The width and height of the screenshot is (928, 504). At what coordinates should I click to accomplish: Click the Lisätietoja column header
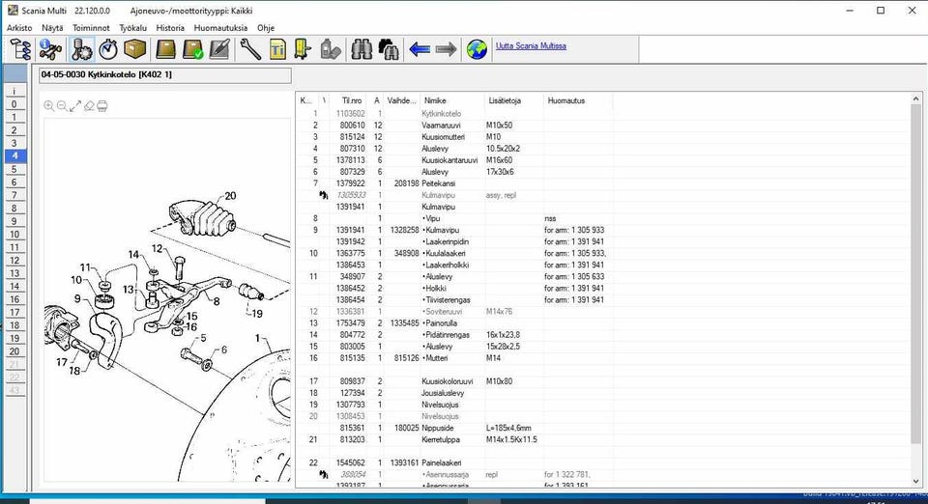pos(513,100)
